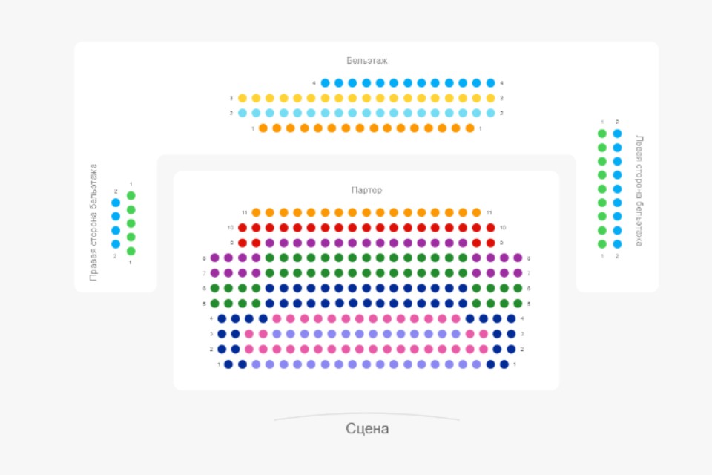Image resolution: width=712 pixels, height=475 pixels.
Task: Select rightmost blue seat in Бельэтаж row 4
Action: (x=490, y=83)
